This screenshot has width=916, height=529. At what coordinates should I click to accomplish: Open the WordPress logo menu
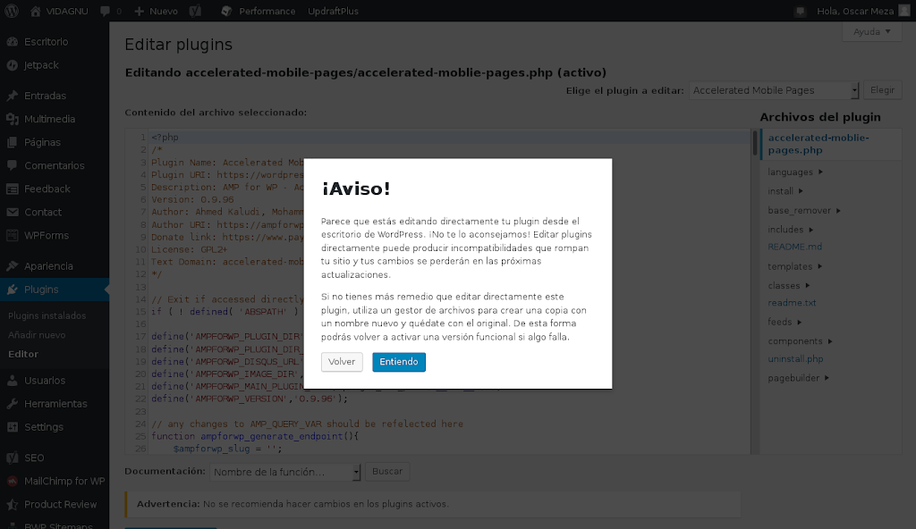(x=12, y=11)
